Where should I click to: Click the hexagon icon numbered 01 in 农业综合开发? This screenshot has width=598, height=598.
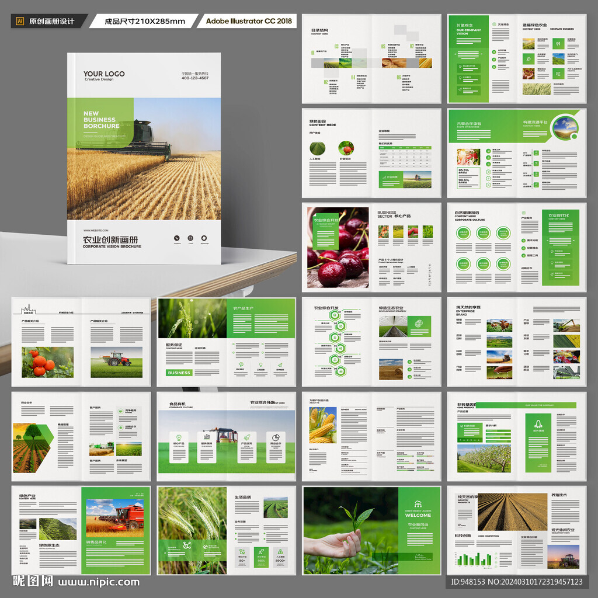pos(335,315)
